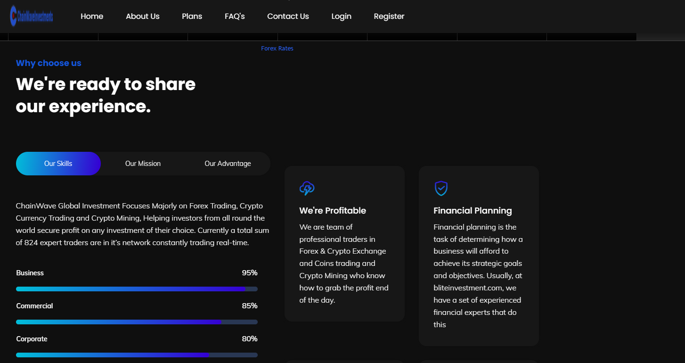The image size is (685, 363).
Task: Click the Forex Rates link
Action: [x=277, y=49]
